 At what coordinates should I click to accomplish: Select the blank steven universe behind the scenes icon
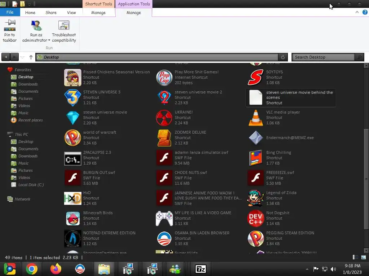pyautogui.click(x=255, y=97)
